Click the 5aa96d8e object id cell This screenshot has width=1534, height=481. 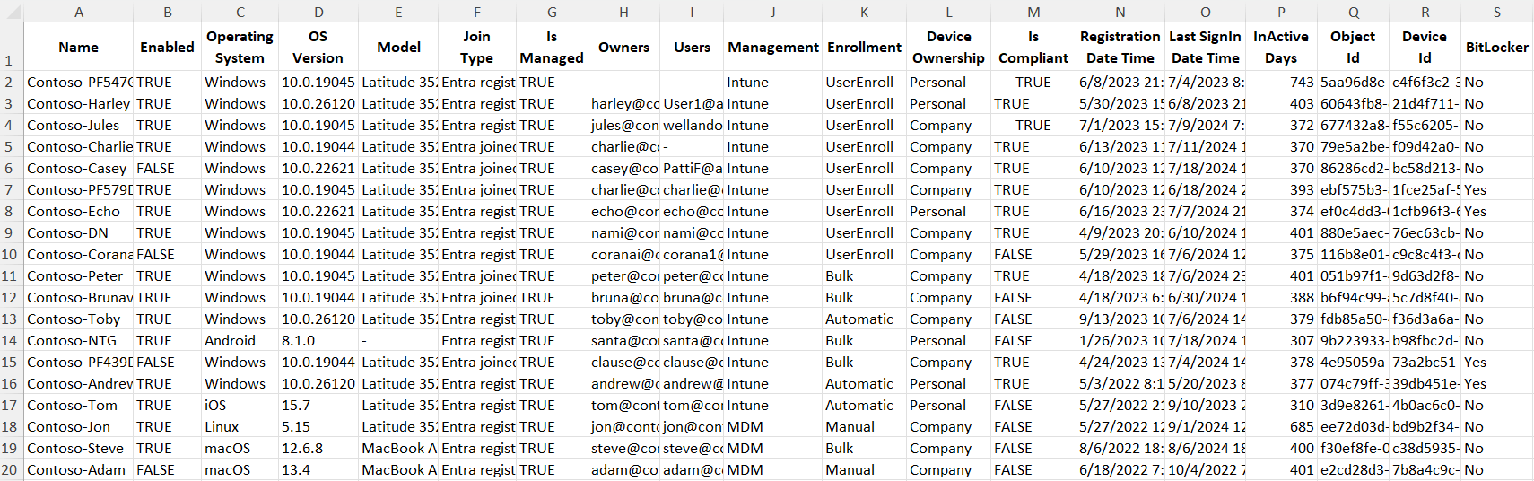pos(1353,82)
